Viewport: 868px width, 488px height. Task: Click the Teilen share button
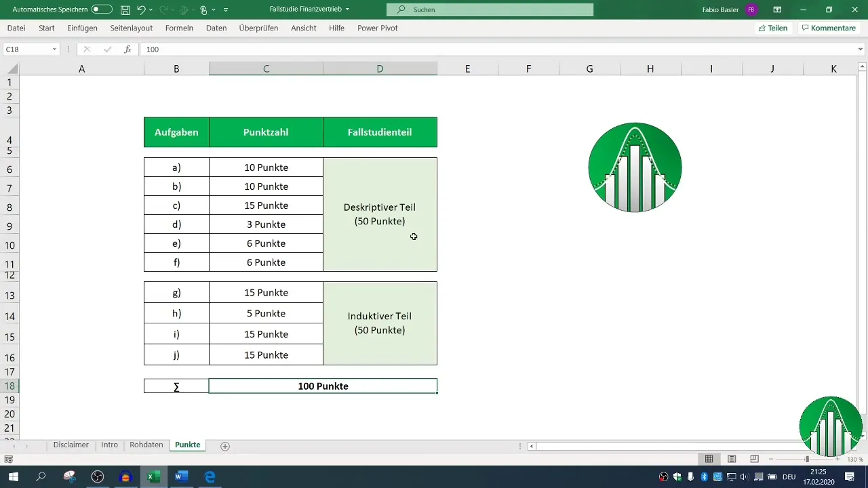(x=772, y=28)
